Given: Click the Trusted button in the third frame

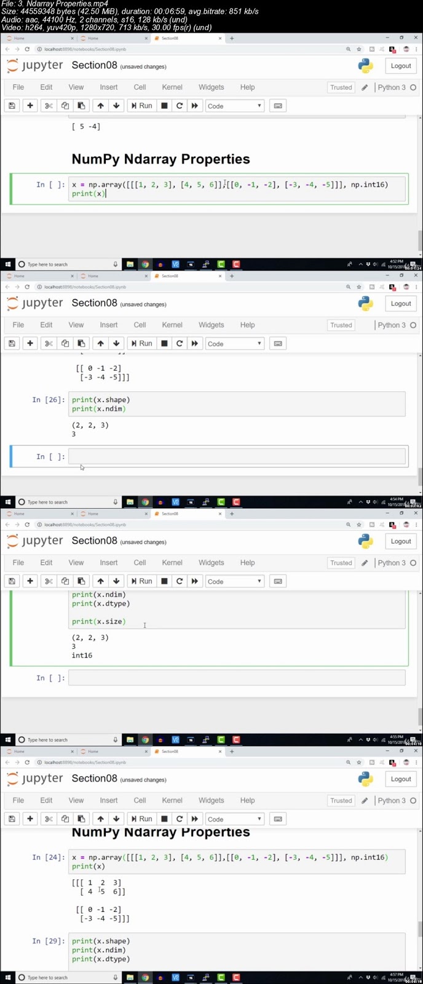Looking at the screenshot, I should point(341,563).
